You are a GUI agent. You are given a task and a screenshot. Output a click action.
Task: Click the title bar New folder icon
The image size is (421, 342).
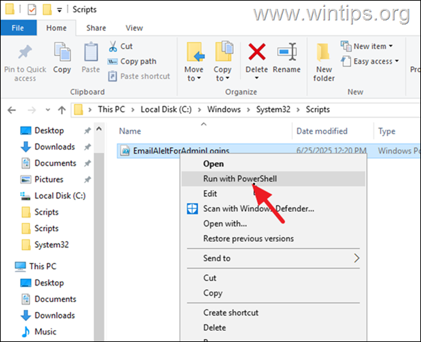[47, 10]
